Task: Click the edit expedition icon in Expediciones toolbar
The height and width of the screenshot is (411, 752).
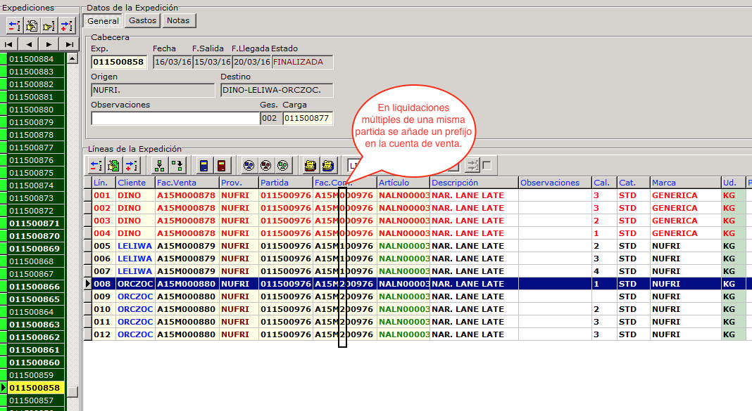Action: [32, 26]
